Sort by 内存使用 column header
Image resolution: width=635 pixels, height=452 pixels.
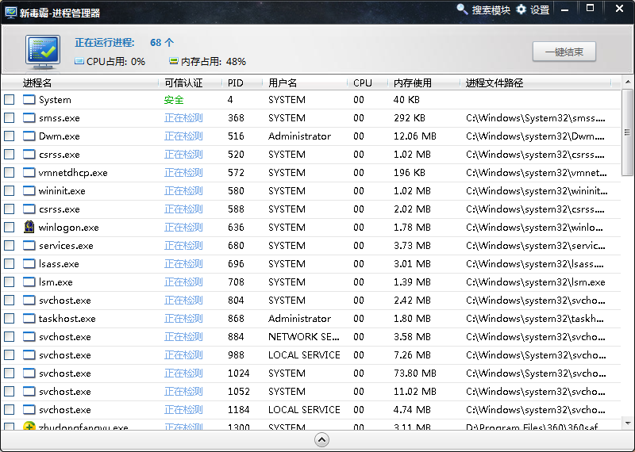click(x=413, y=82)
